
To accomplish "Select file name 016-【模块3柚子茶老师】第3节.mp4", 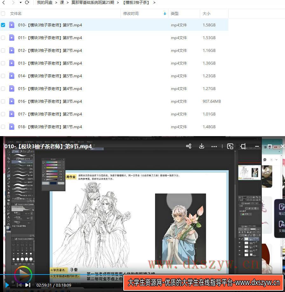I will coord(50,101).
